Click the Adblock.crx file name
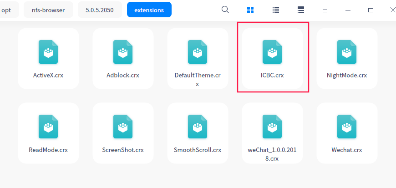 pos(123,75)
